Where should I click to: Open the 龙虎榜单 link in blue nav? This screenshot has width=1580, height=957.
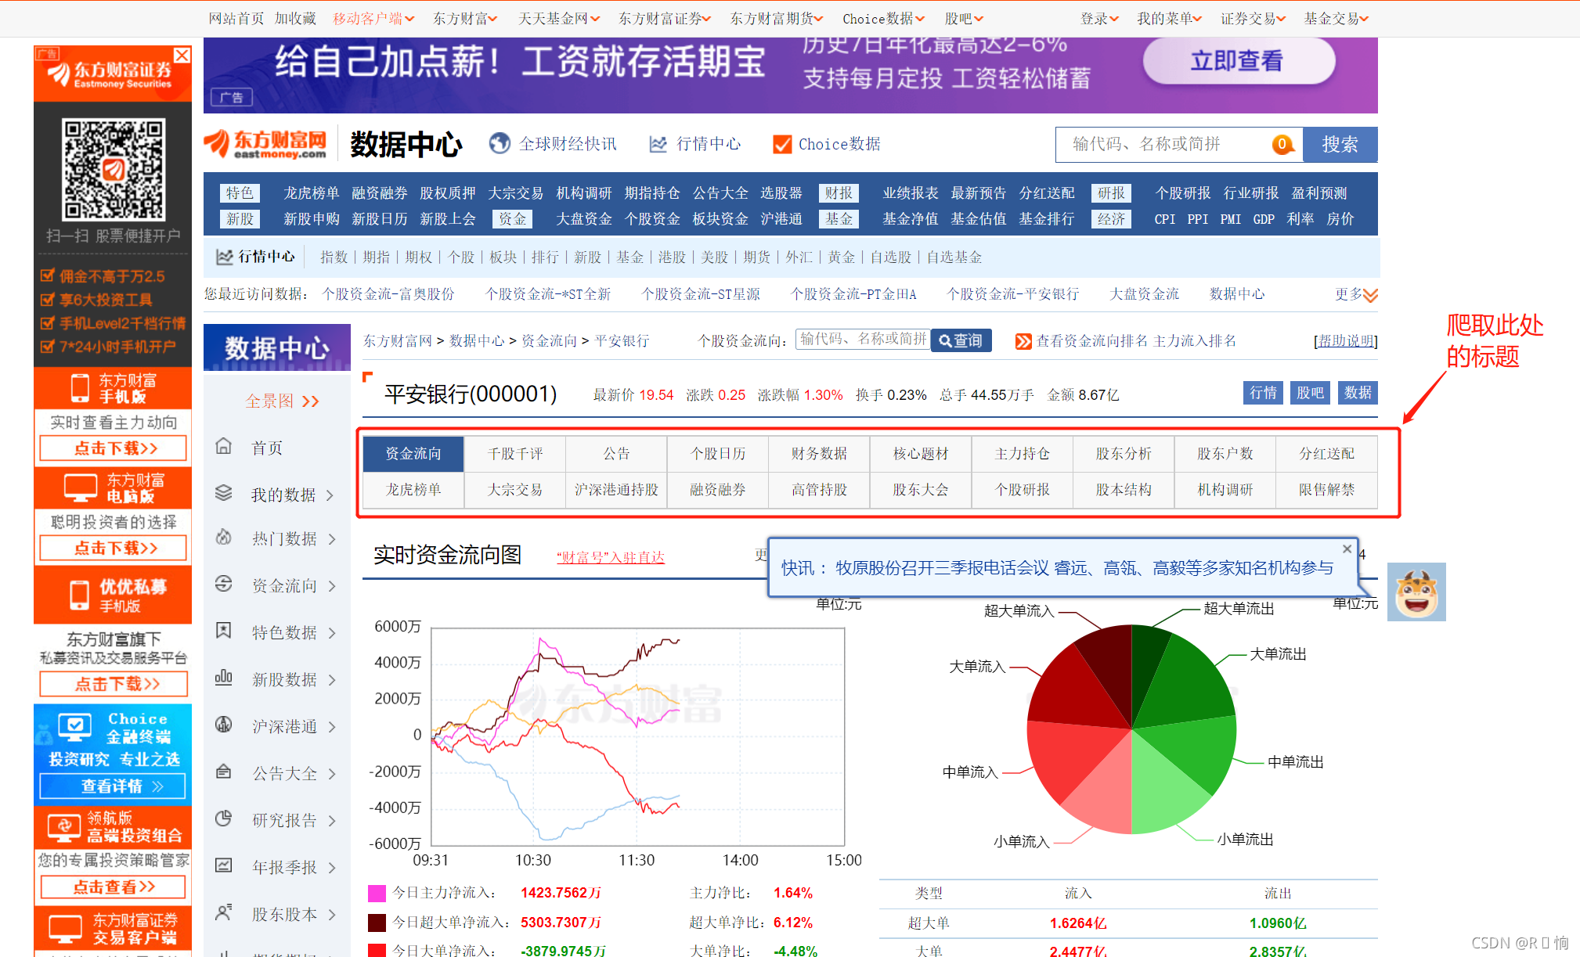pyautogui.click(x=311, y=193)
